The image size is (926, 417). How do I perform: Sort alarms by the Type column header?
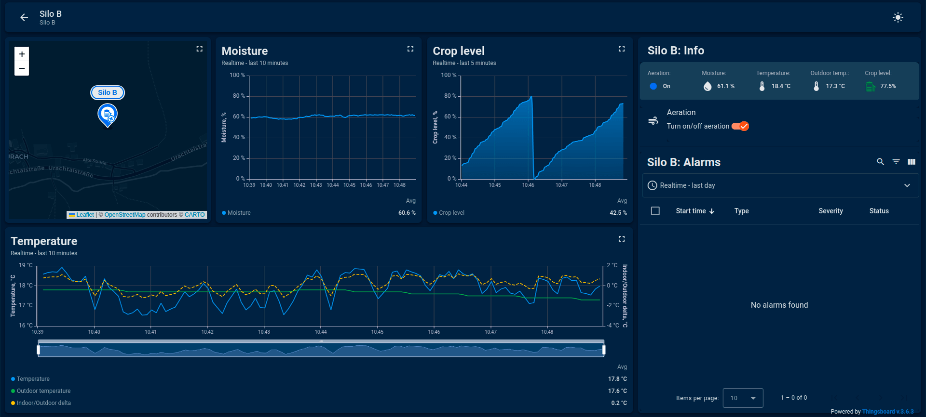pyautogui.click(x=741, y=211)
